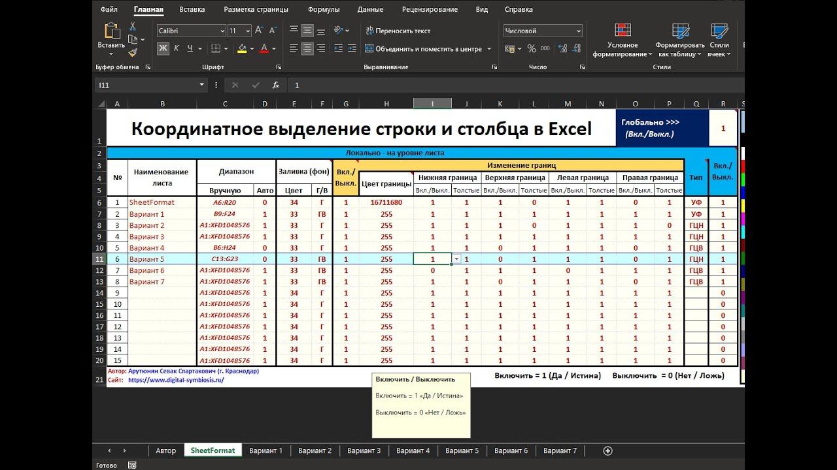This screenshot has width=837, height=470.
Task: Expand the Стили ячеек gallery
Action: coord(719,40)
